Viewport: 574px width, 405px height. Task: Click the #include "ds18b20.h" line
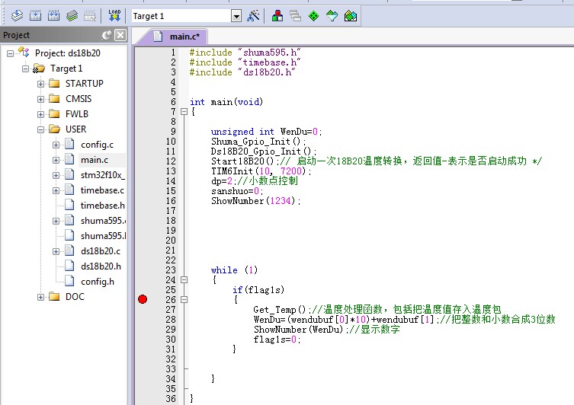pyautogui.click(x=242, y=72)
